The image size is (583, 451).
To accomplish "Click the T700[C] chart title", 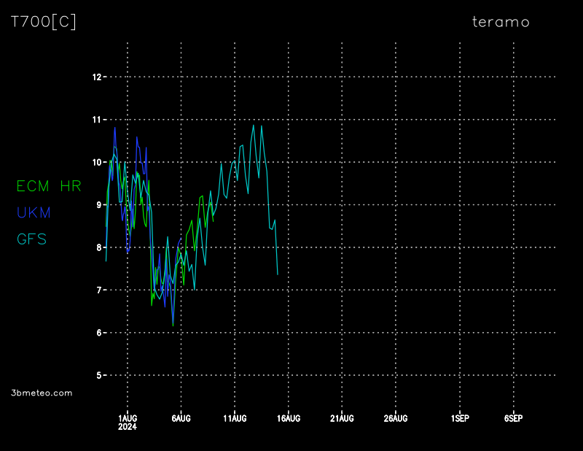I will pyautogui.click(x=44, y=22).
